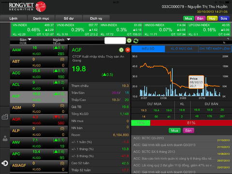
Task: Click the orange price marker on chart
Action: tap(206, 85)
